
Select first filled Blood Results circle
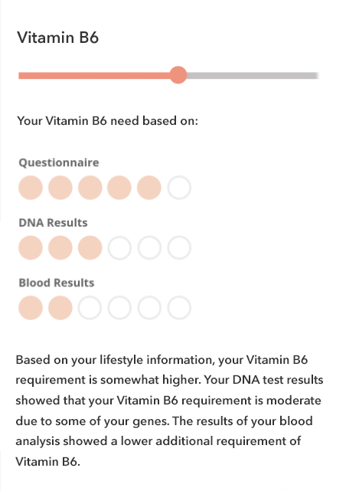(x=31, y=308)
